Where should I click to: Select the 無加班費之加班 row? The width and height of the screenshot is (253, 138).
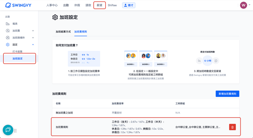(x=146, y=113)
